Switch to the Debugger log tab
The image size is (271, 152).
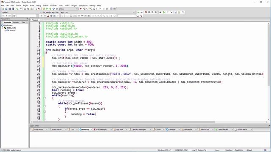[x=172, y=130]
